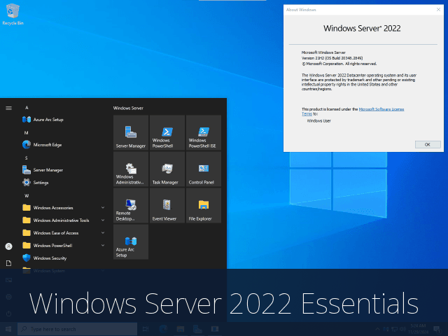This screenshot has width=448, height=336.
Task: Click the letter W header in app list
Action: pos(27,196)
